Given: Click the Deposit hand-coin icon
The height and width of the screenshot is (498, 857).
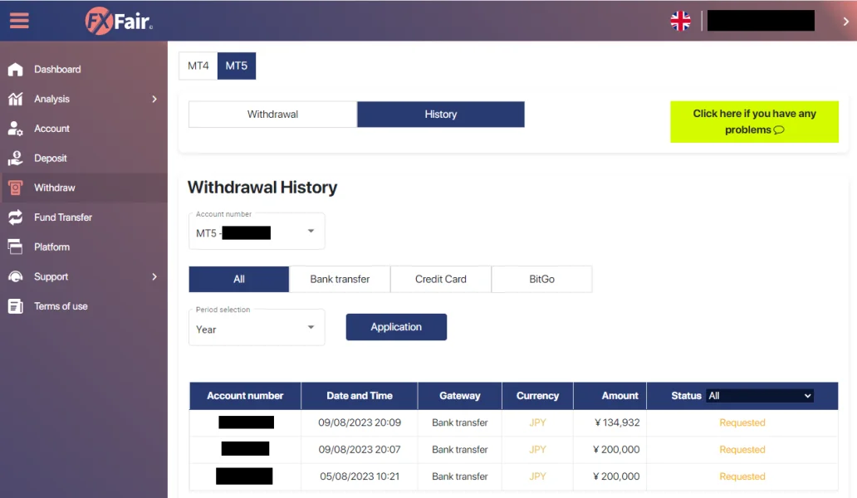Looking at the screenshot, I should tap(15, 158).
